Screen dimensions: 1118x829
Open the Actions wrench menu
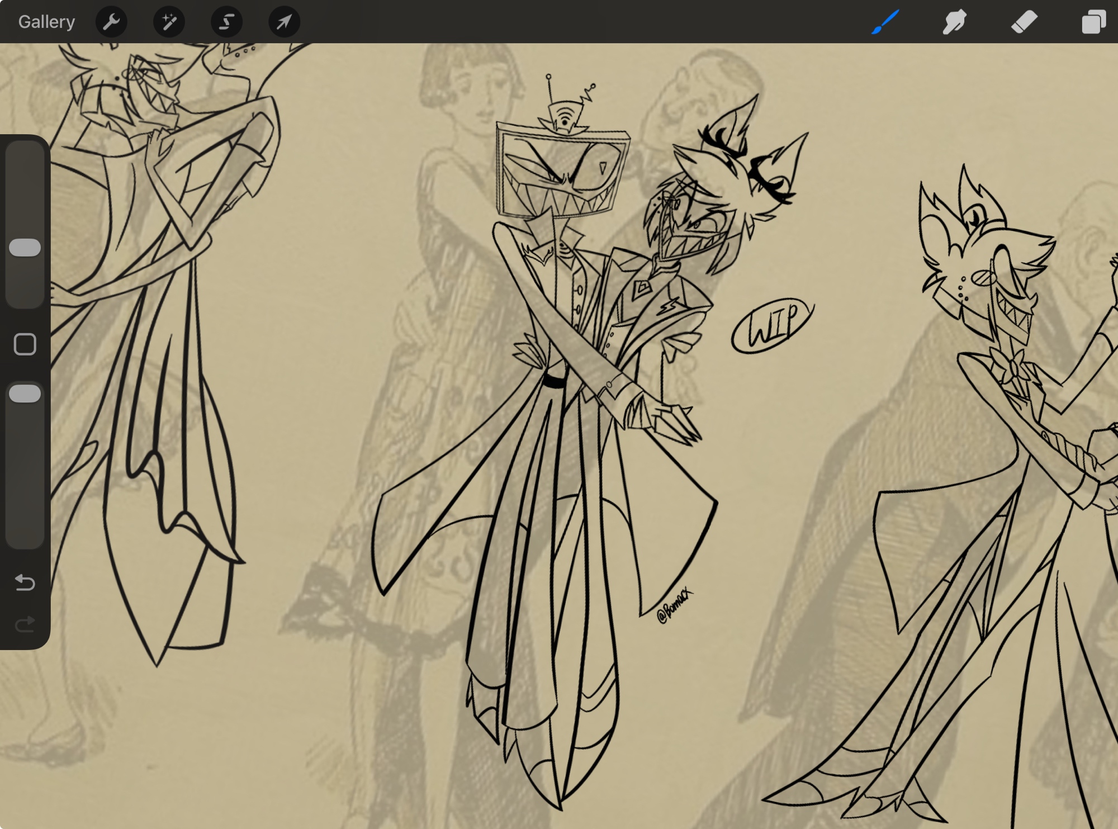[111, 22]
